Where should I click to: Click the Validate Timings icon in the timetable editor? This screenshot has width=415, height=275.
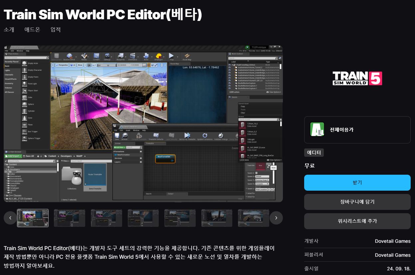220,137
